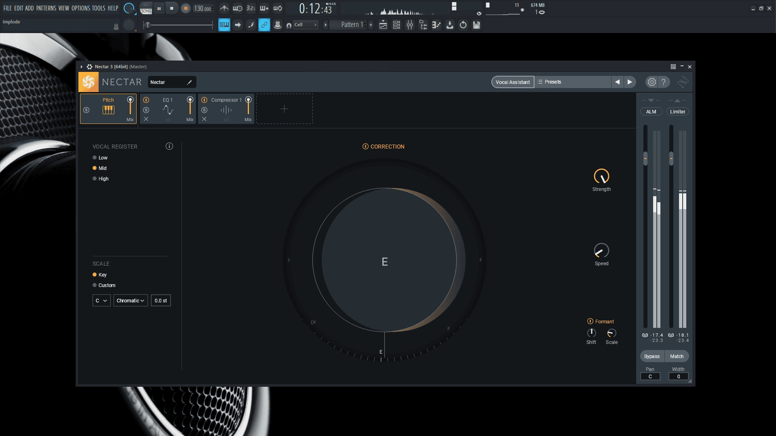Toggle EQ 1 module power button
776x436 pixels.
(146, 100)
